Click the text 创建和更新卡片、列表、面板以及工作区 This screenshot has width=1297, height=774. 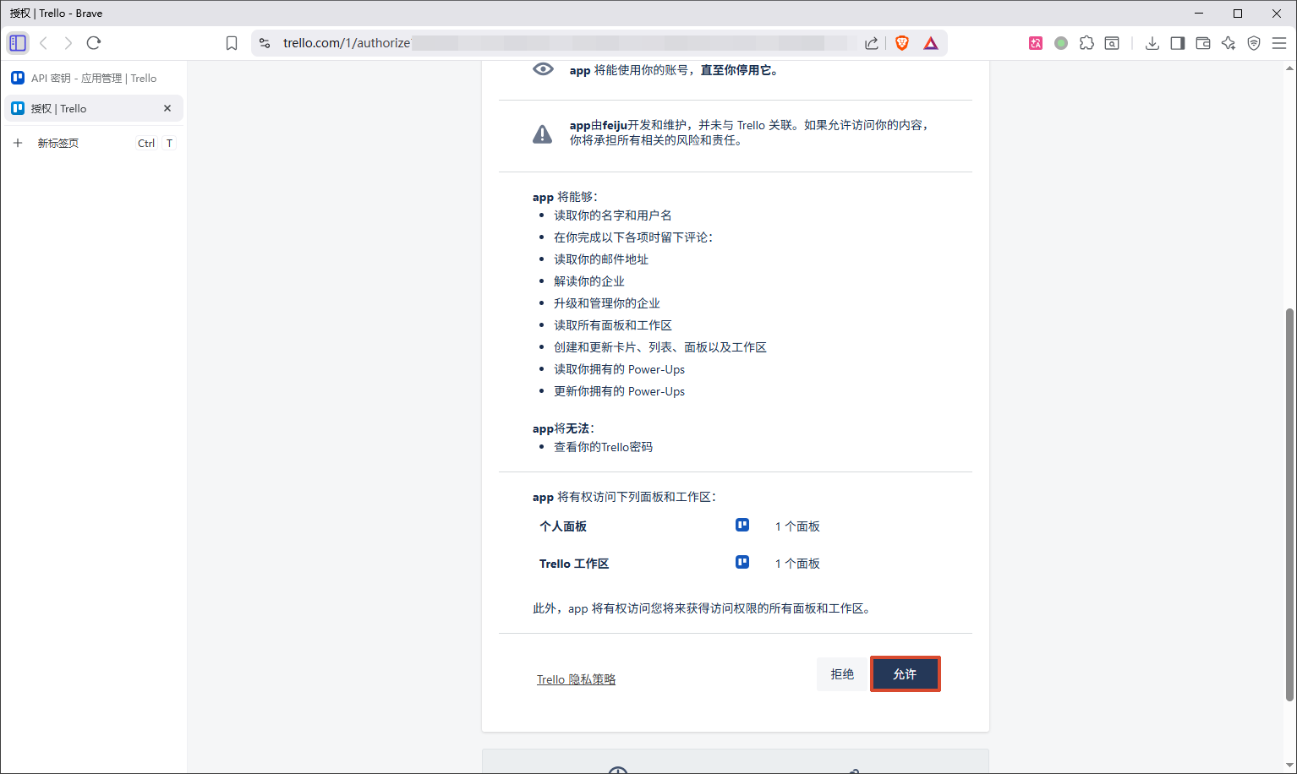[x=660, y=347]
